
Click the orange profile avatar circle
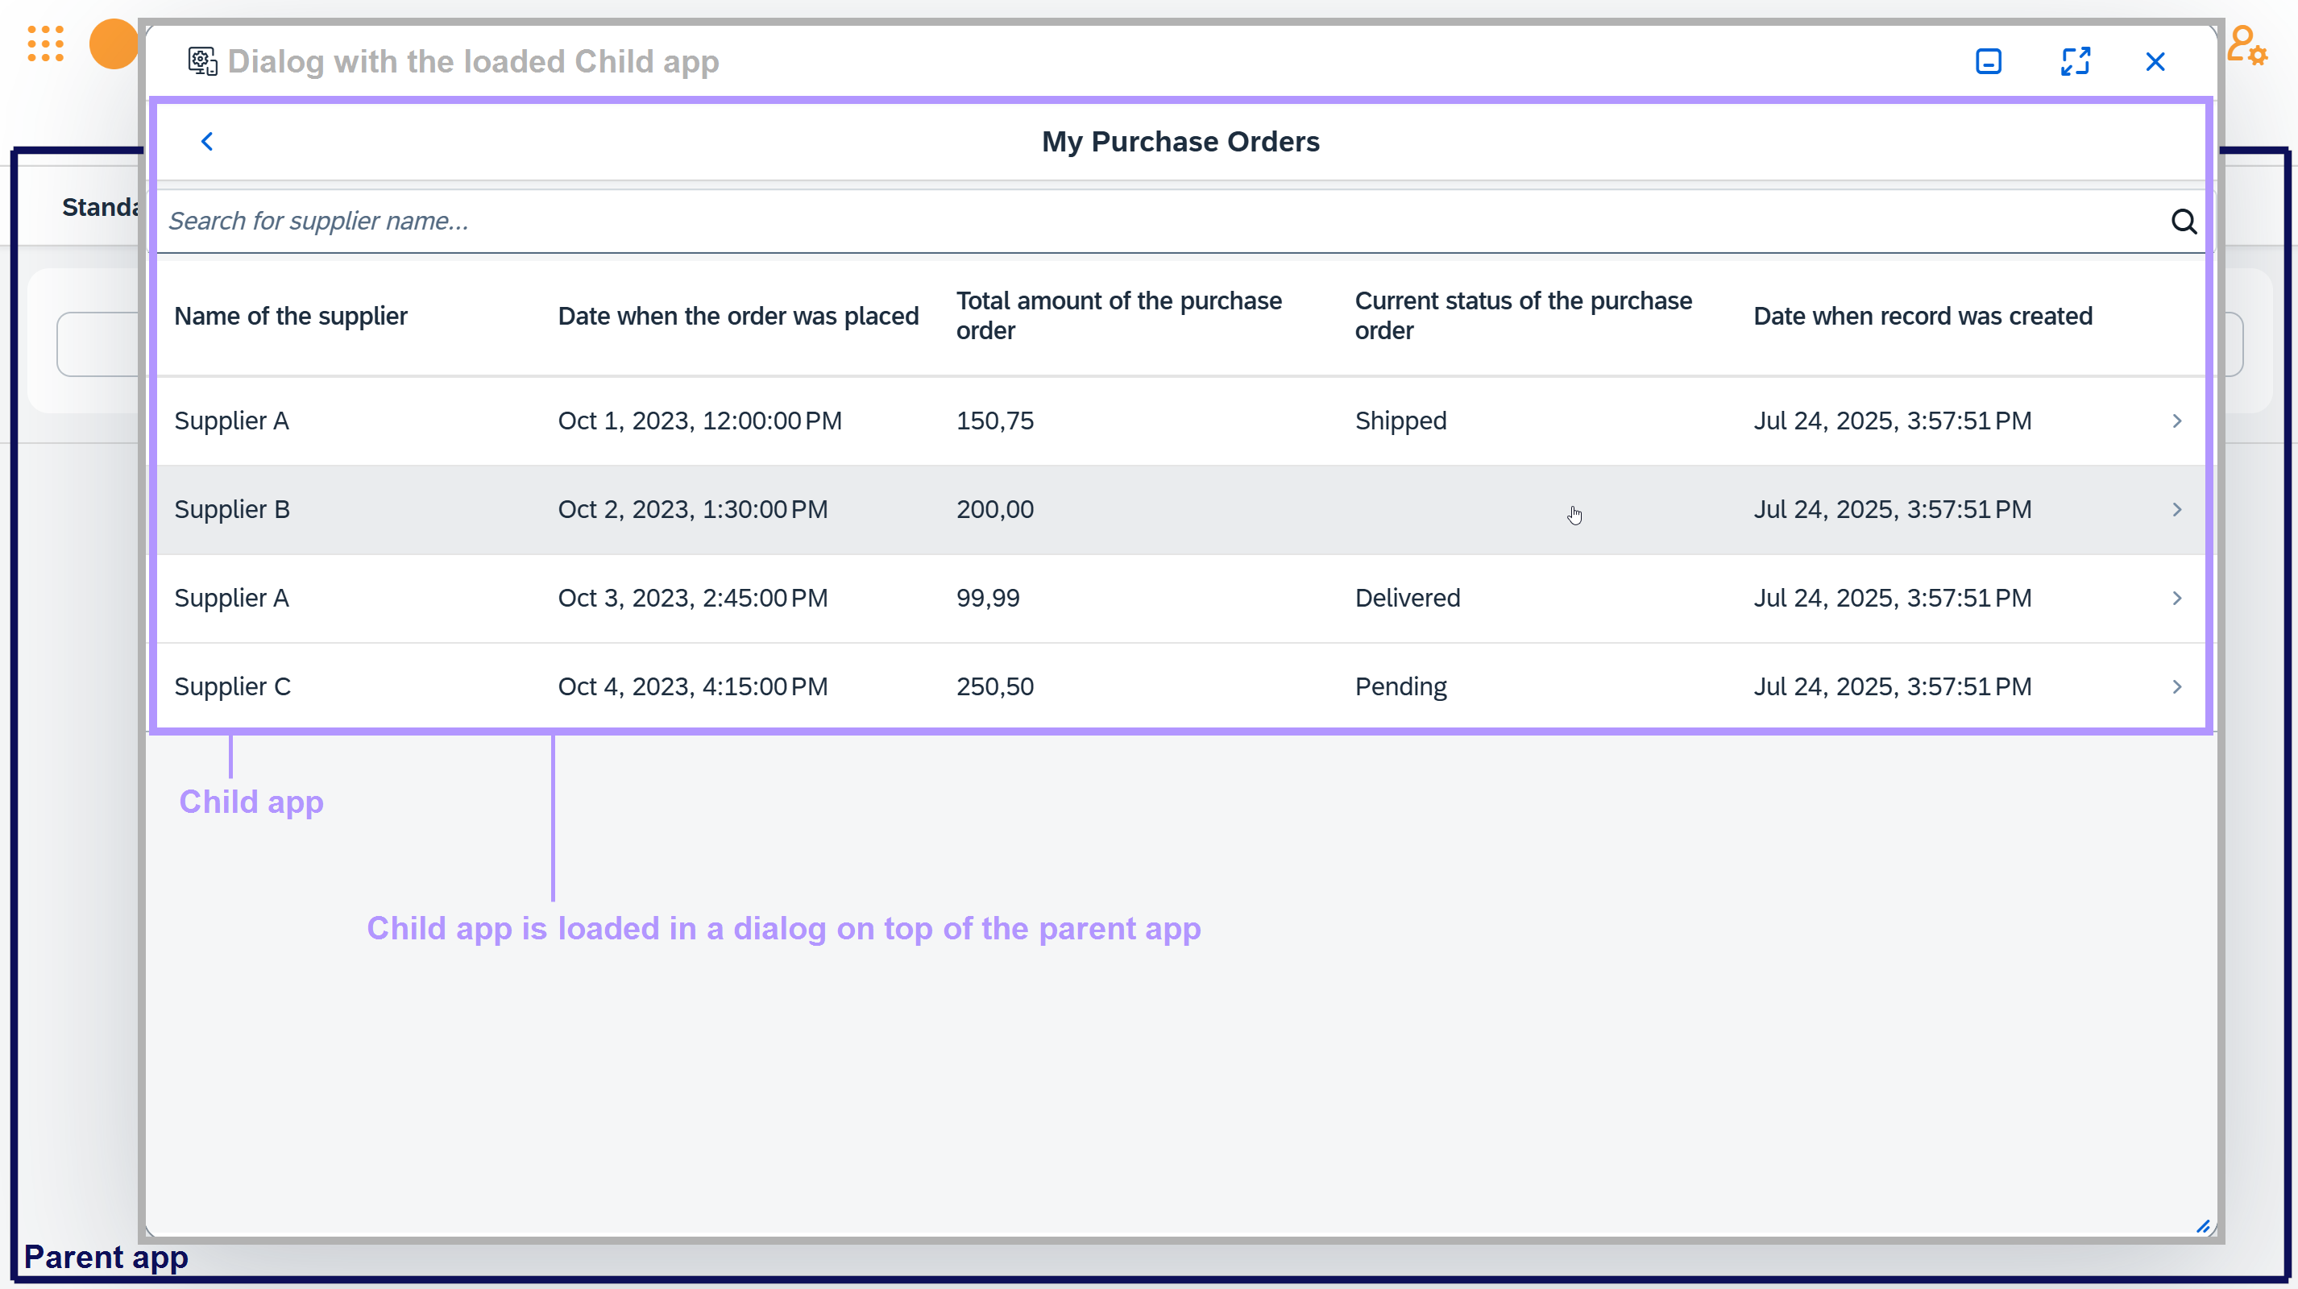114,44
